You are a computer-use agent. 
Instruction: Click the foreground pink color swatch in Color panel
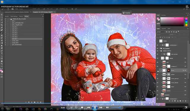158,19
